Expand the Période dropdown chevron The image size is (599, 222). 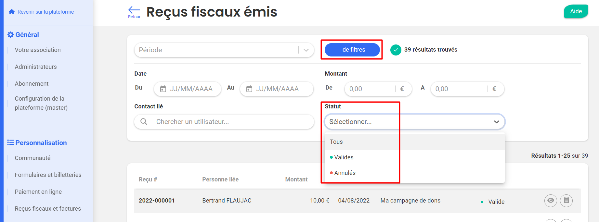pyautogui.click(x=306, y=50)
